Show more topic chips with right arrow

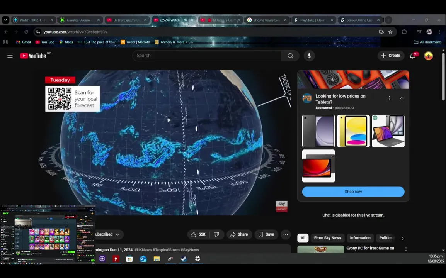402,239
